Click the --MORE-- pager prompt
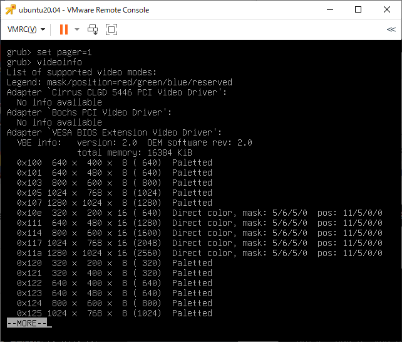The width and height of the screenshot is (402, 342). point(27,323)
